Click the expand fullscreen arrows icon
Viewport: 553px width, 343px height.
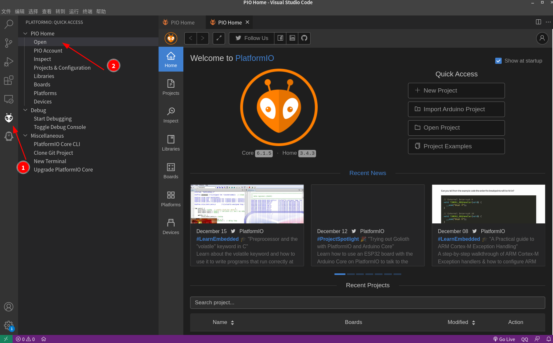point(219,38)
